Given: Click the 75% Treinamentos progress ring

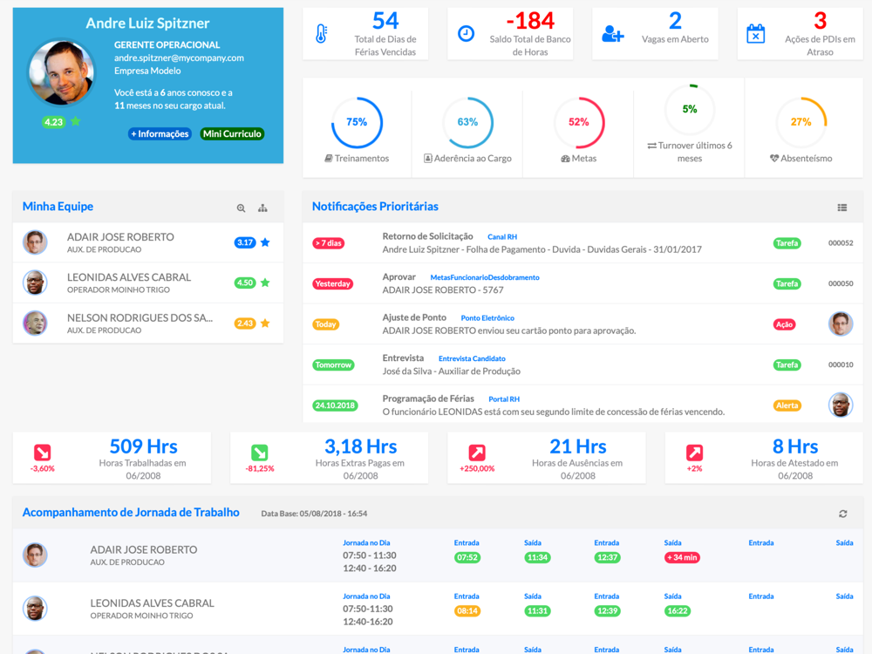Looking at the screenshot, I should 357,122.
